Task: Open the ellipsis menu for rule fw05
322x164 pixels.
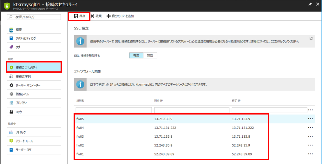Action: pos(310,119)
